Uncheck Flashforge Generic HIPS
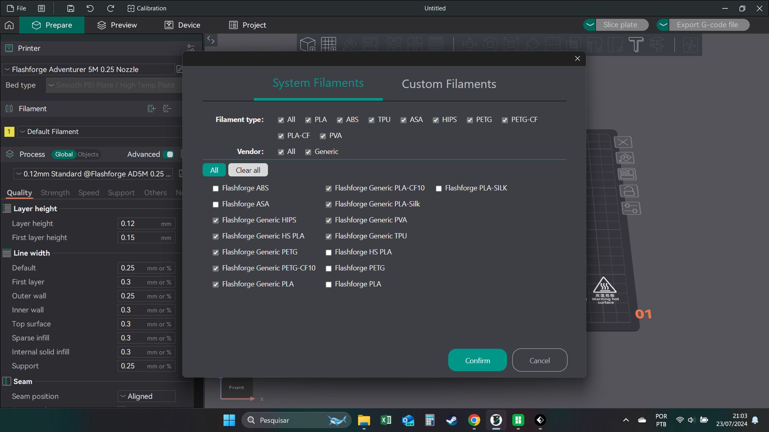 click(215, 220)
